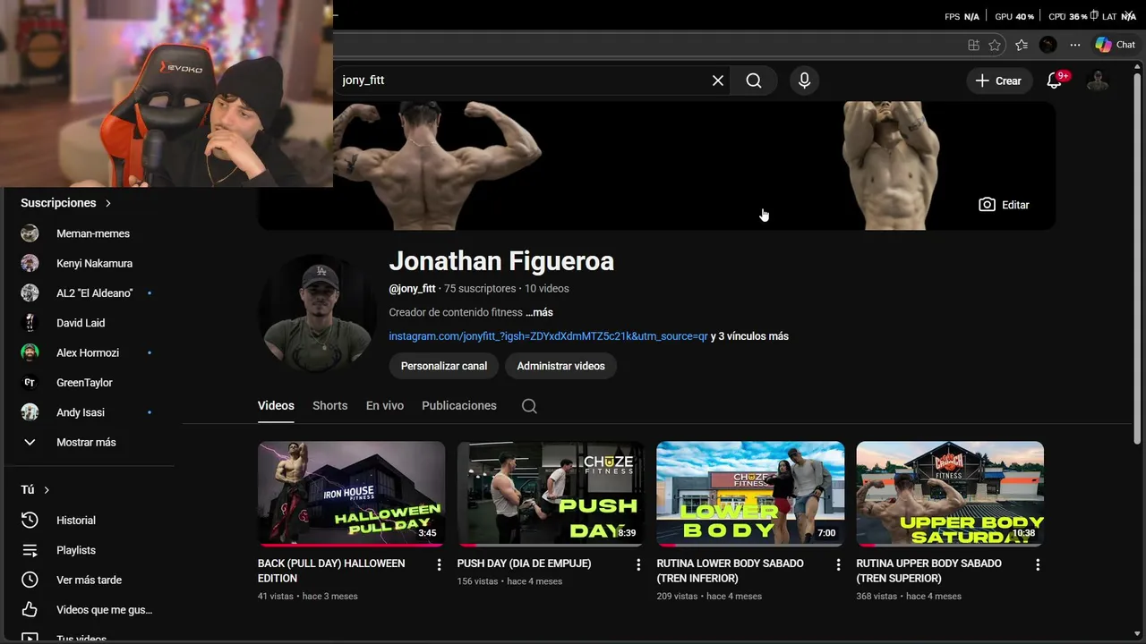
Task: Open RUTINA LOWER BODY SABADO title
Action: 730,571
